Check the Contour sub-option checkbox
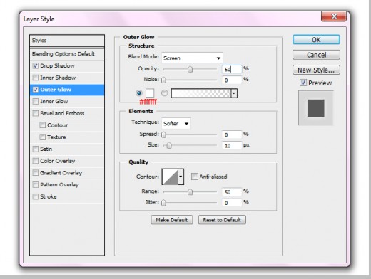The image size is (371, 279). click(x=42, y=125)
